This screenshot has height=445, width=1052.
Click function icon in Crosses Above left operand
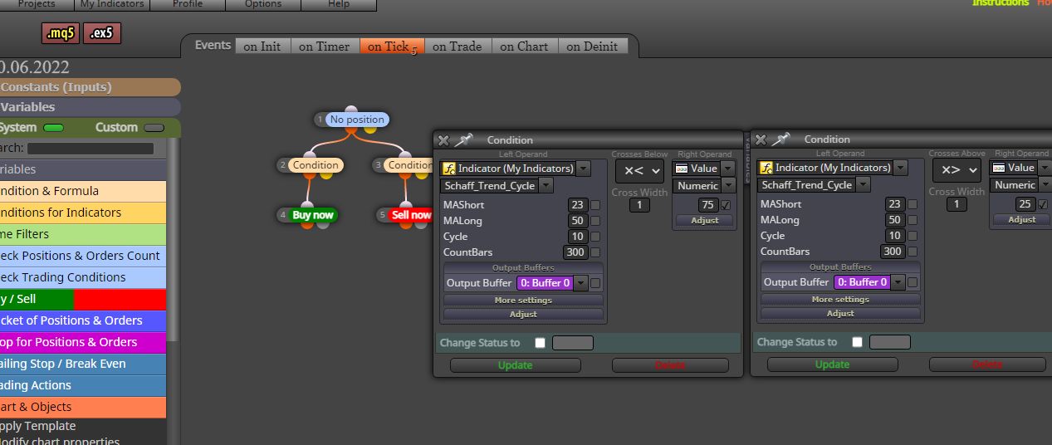766,168
